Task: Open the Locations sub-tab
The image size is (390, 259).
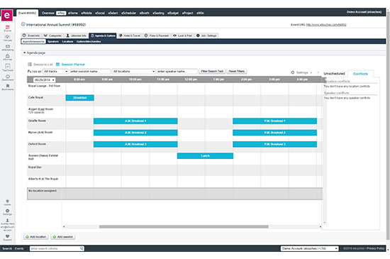Action: [67, 42]
